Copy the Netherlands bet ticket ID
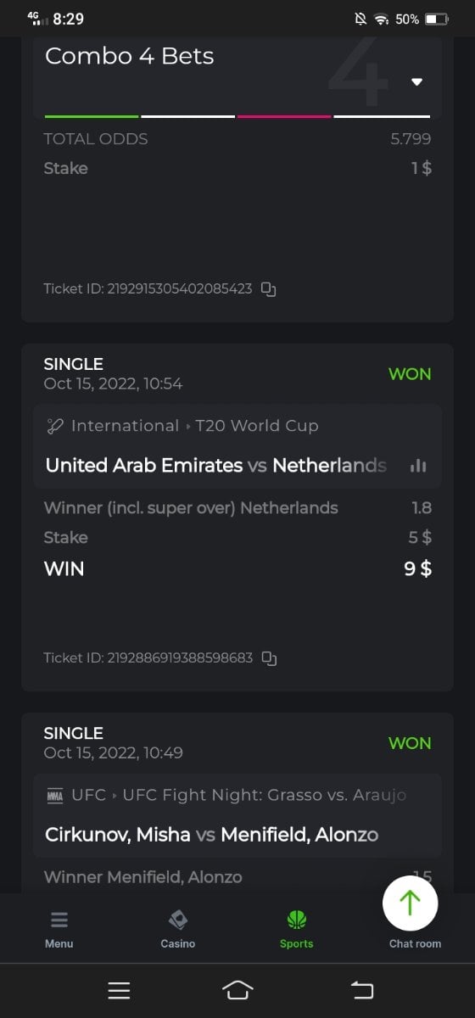The height and width of the screenshot is (1018, 475). pos(269,658)
